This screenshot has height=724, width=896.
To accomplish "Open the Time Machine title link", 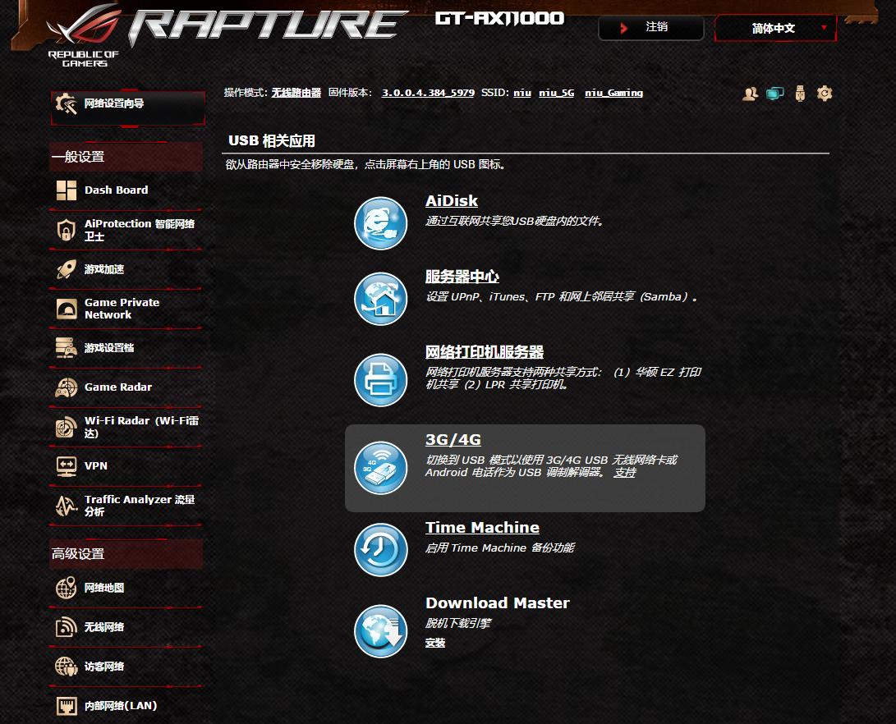I will (482, 528).
